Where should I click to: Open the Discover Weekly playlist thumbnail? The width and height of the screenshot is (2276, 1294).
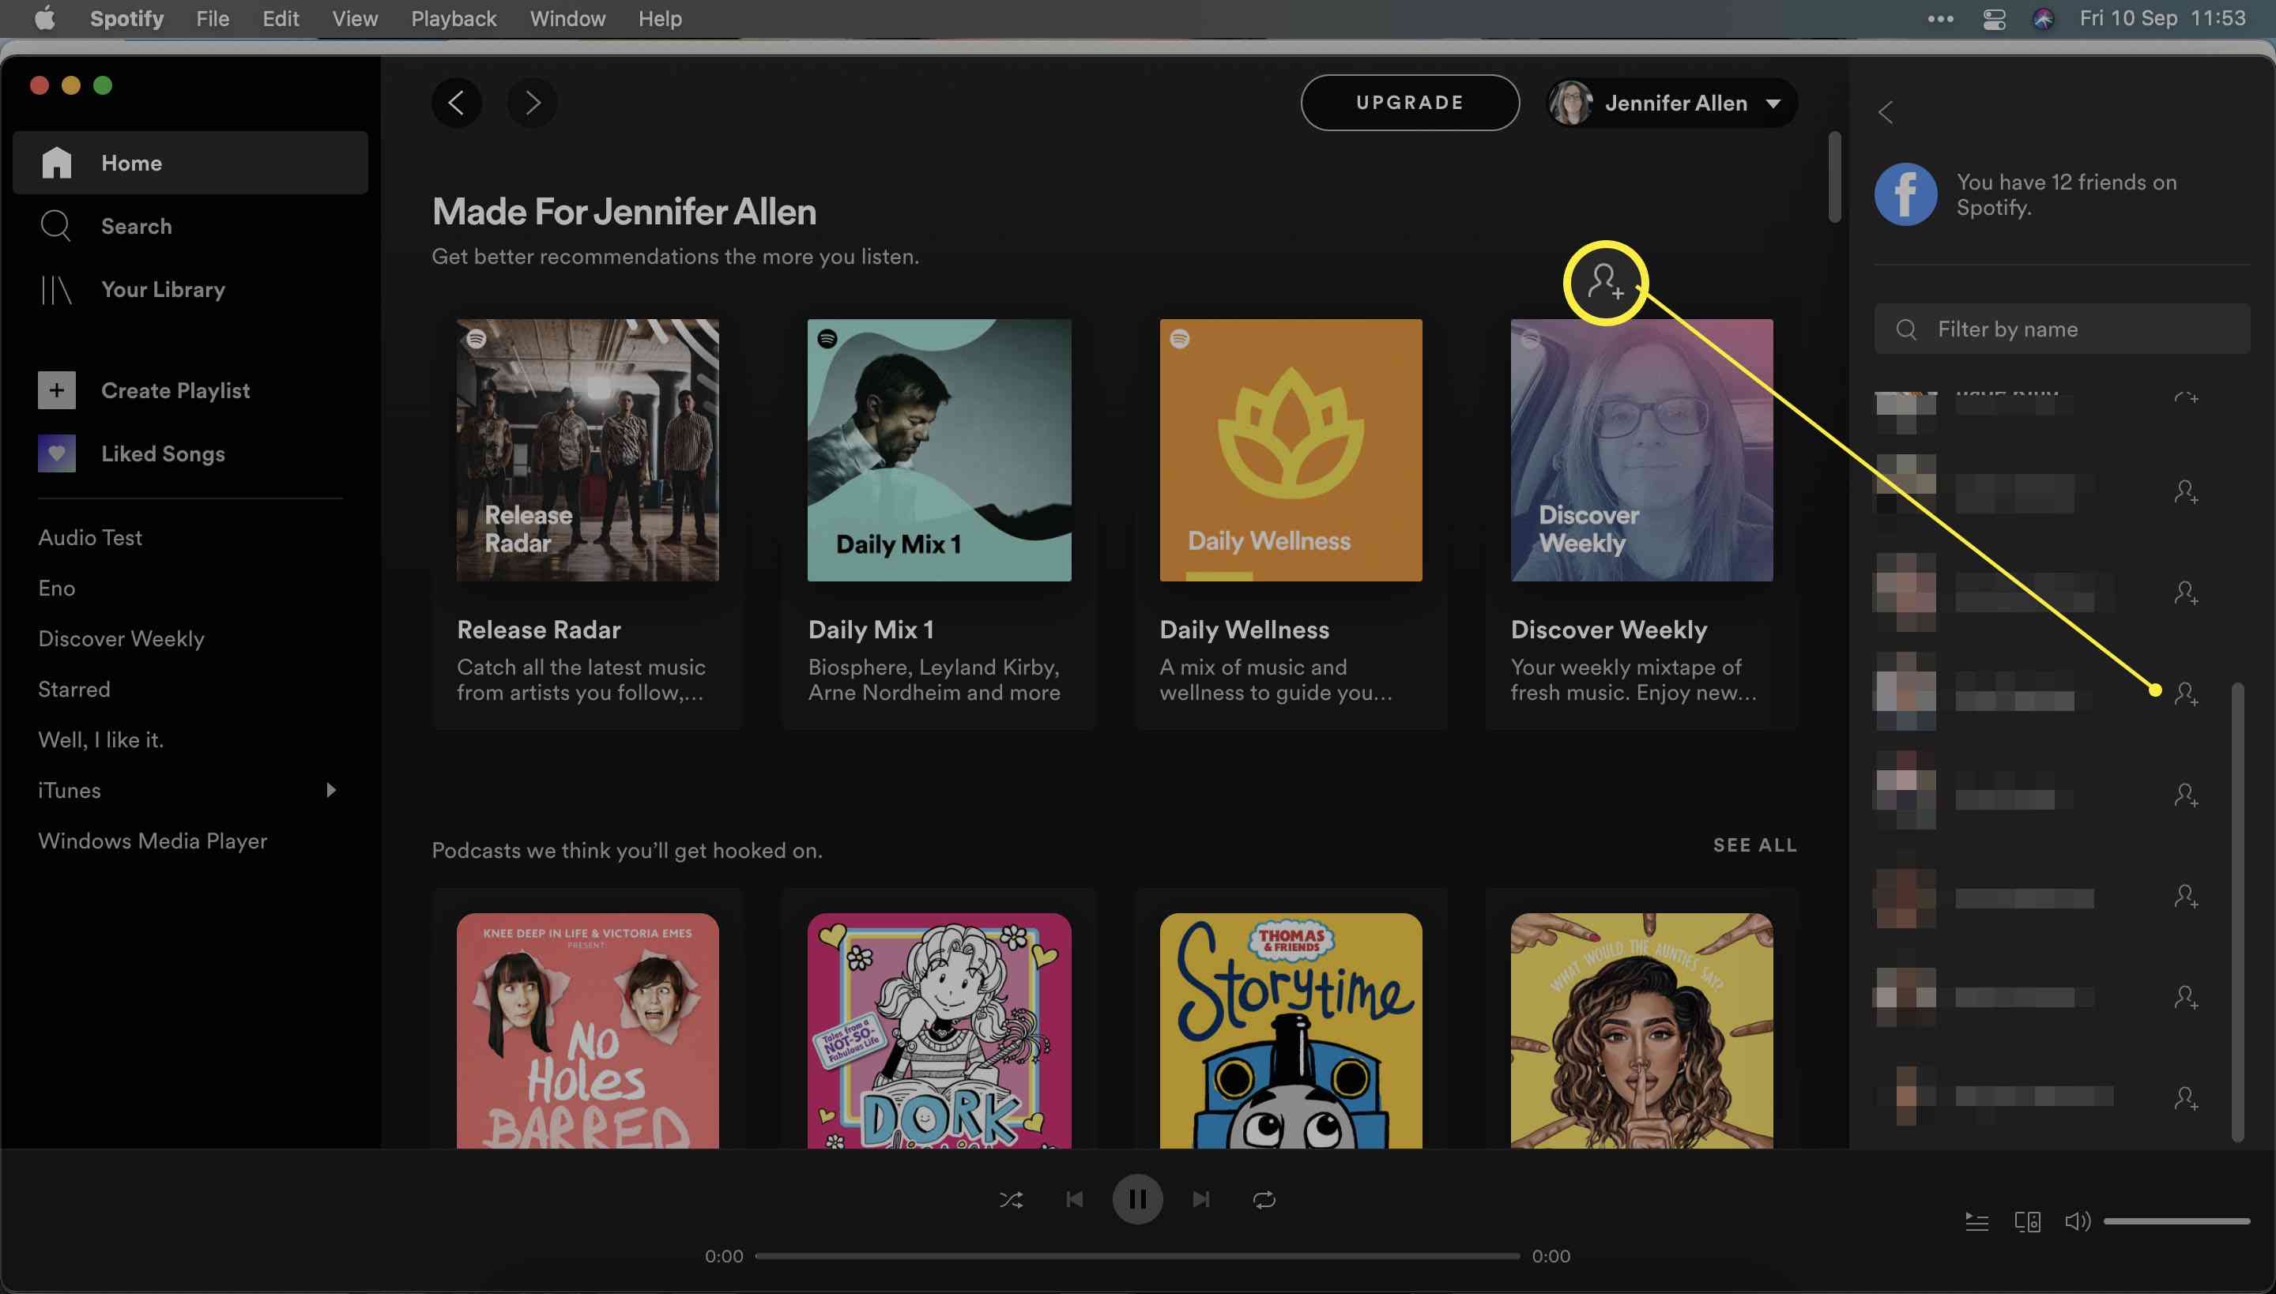(x=1641, y=450)
